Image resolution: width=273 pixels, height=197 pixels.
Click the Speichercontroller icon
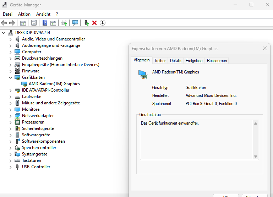17,148
